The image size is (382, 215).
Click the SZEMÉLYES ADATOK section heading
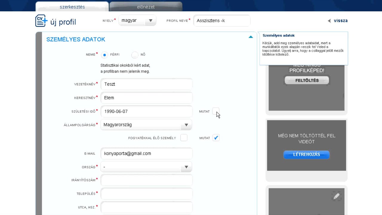pos(76,39)
